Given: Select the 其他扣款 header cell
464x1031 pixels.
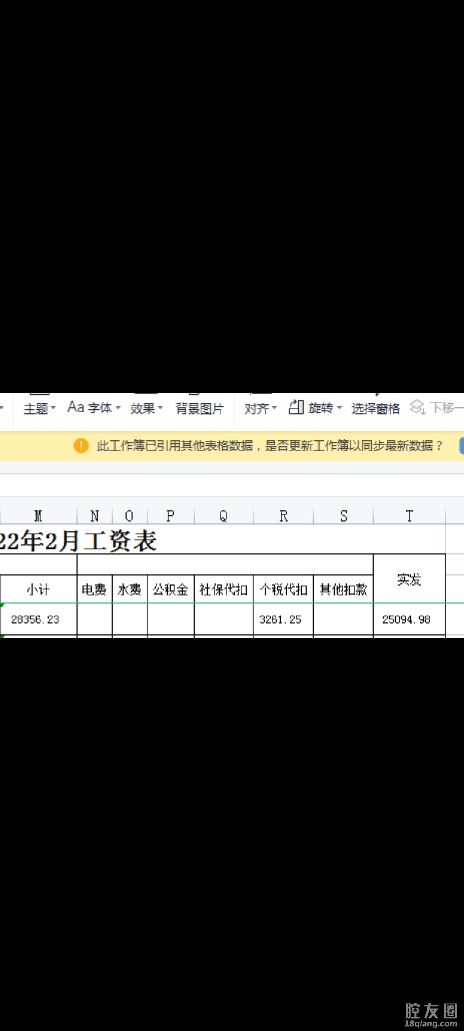Looking at the screenshot, I should [343, 589].
